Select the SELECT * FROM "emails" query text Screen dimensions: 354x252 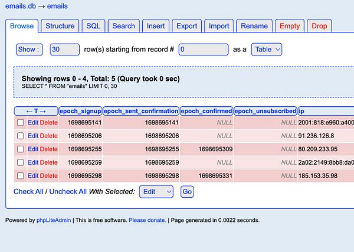69,86
